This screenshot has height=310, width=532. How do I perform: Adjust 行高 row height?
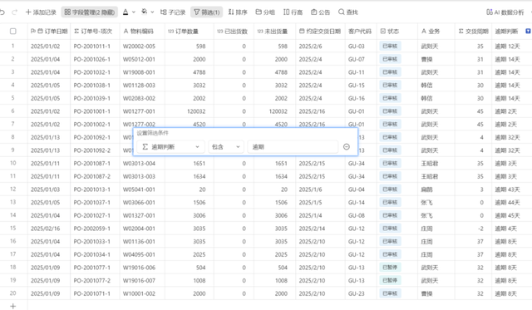coord(293,12)
